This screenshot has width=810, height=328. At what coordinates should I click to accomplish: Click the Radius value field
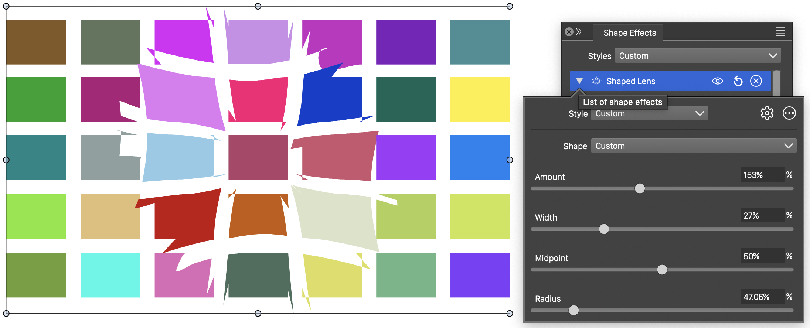[761, 297]
